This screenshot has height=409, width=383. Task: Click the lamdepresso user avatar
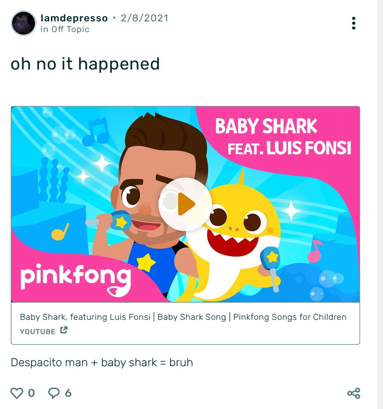(23, 23)
